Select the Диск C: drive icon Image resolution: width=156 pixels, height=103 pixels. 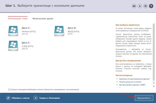click(x=13, y=31)
